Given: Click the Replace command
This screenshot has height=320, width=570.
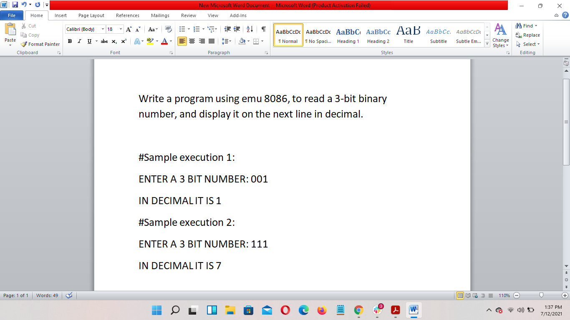Looking at the screenshot, I should [528, 35].
